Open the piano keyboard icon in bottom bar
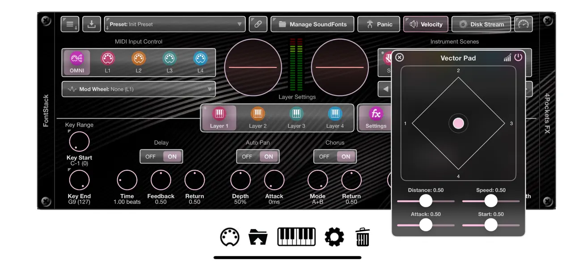 (x=296, y=237)
